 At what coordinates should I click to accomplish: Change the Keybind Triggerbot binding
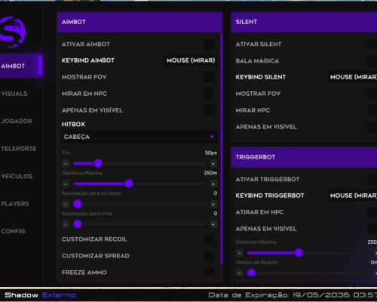(352, 196)
